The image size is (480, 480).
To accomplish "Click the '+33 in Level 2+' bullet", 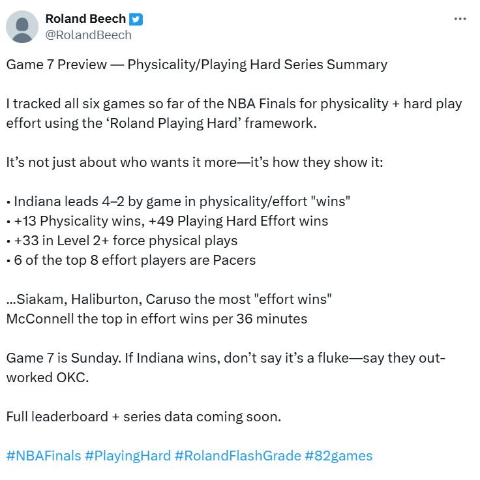I will pos(122,241).
